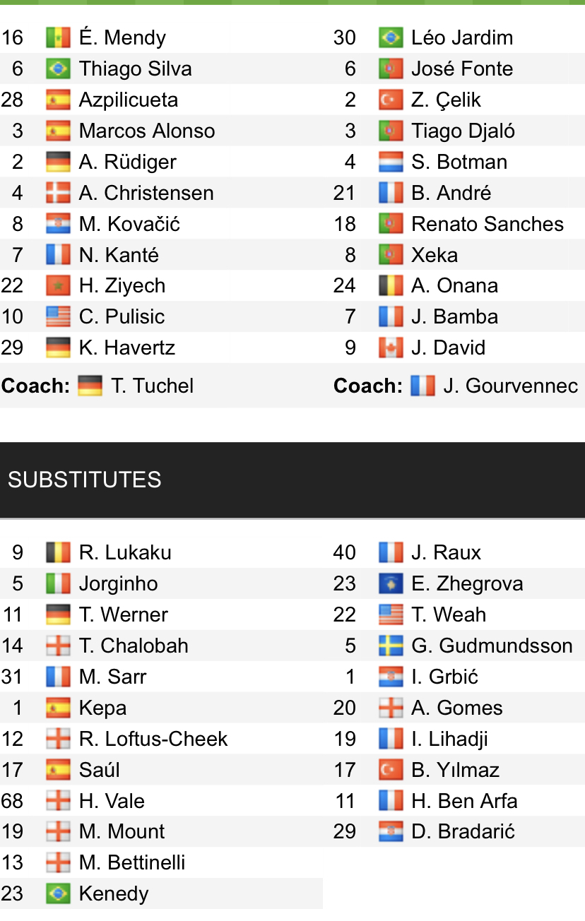
Task: Select K. Havertz in the lineup
Action: [127, 347]
